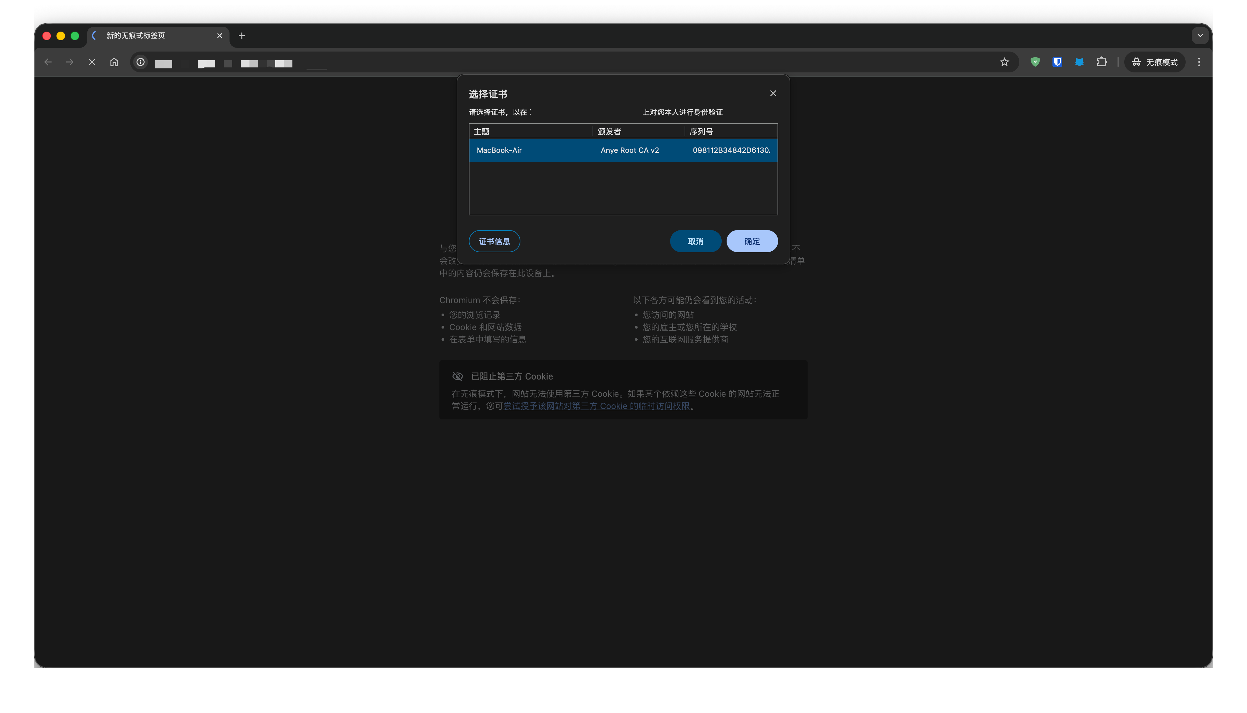Viewport: 1247px width, 713px height.
Task: Cancel the certificate dialog with 取消
Action: pyautogui.click(x=695, y=241)
